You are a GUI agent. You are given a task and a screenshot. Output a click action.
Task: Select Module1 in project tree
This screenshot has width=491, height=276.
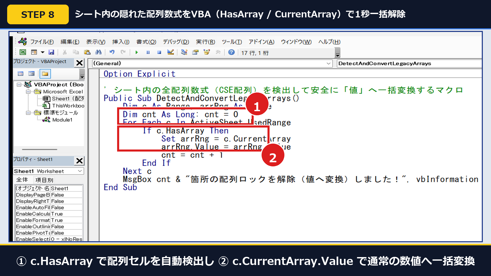pos(57,120)
